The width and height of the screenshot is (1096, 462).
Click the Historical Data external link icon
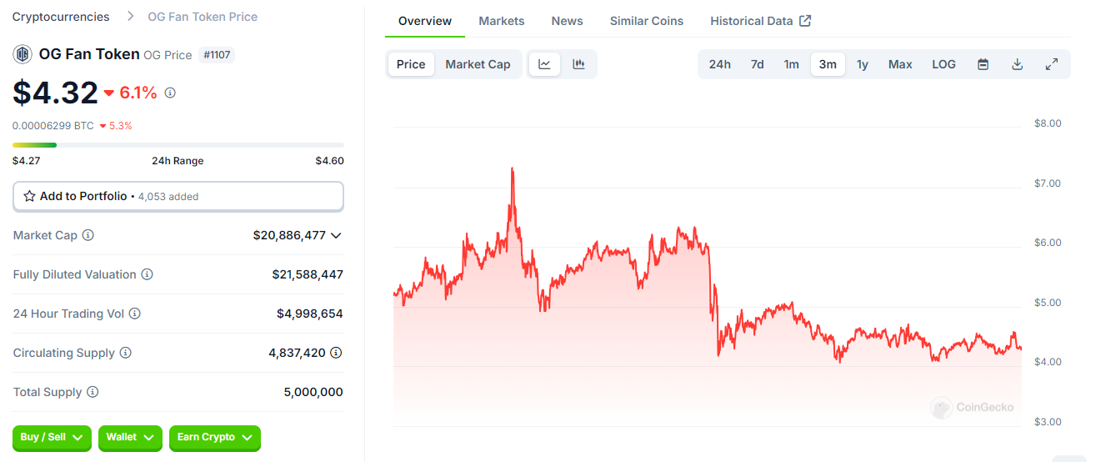tap(805, 21)
